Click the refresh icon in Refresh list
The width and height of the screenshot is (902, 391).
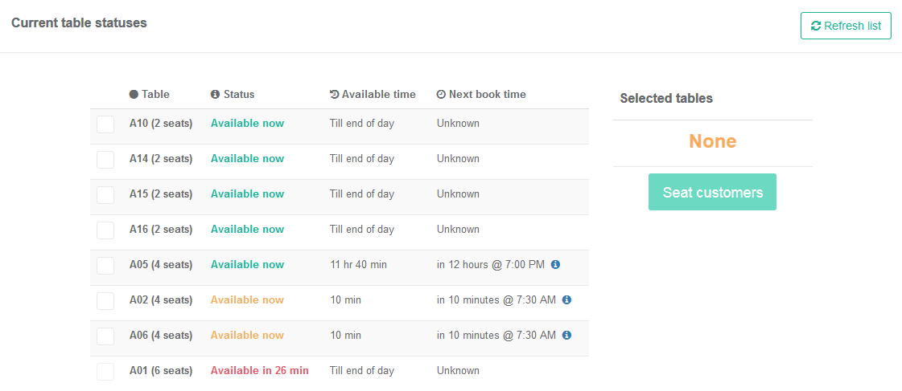pos(816,26)
